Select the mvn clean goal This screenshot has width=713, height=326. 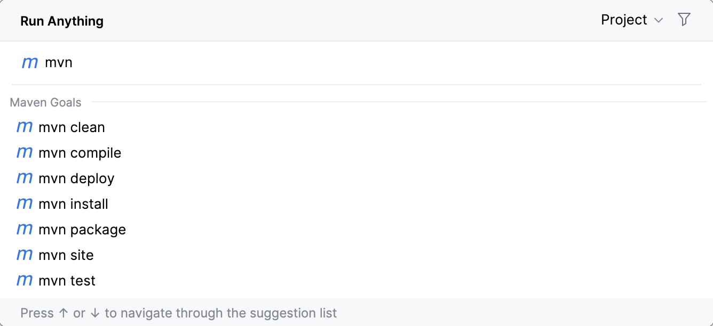pyautogui.click(x=72, y=127)
